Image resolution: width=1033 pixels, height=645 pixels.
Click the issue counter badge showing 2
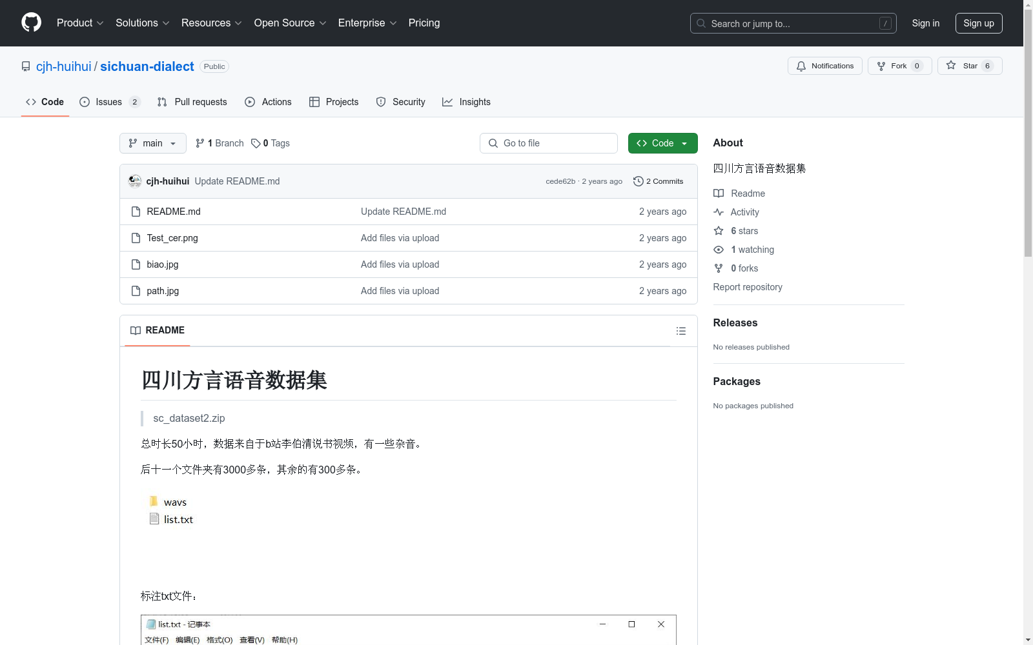point(134,102)
